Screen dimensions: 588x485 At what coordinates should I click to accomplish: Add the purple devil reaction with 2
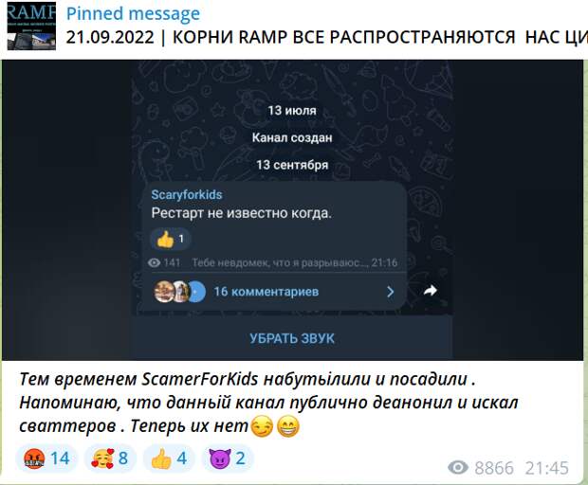(x=228, y=458)
